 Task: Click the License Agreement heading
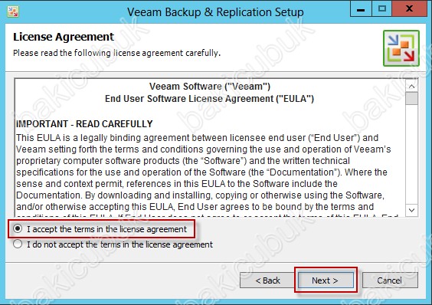pyautogui.click(x=64, y=37)
